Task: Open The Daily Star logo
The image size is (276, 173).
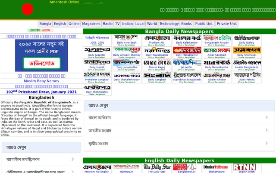Action: (x=157, y=167)
